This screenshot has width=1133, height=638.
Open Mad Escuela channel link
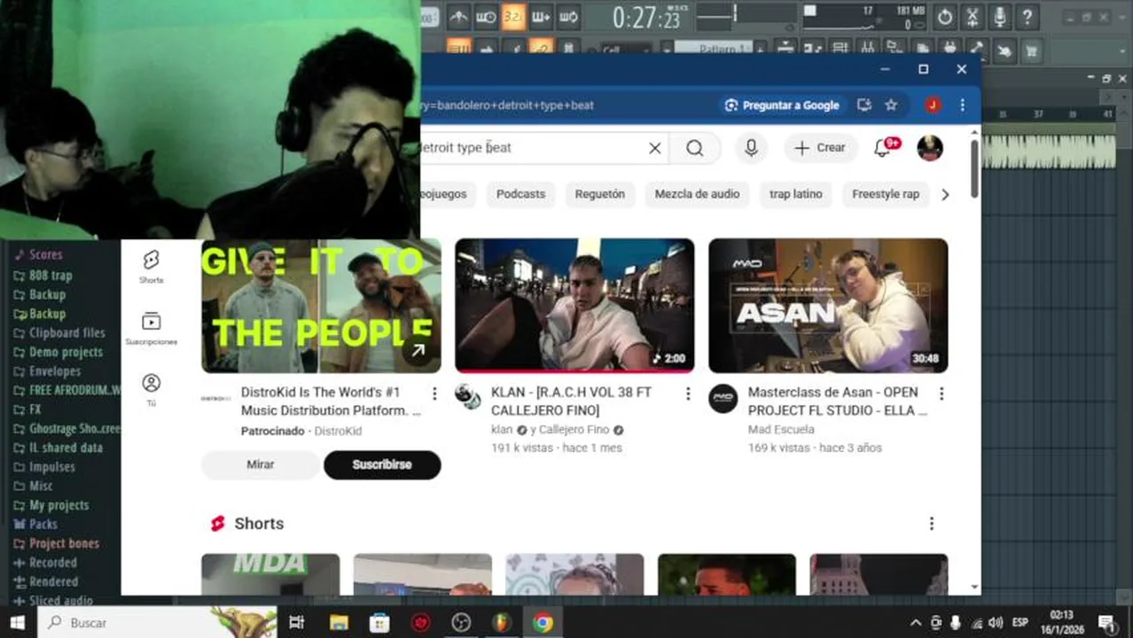point(781,430)
